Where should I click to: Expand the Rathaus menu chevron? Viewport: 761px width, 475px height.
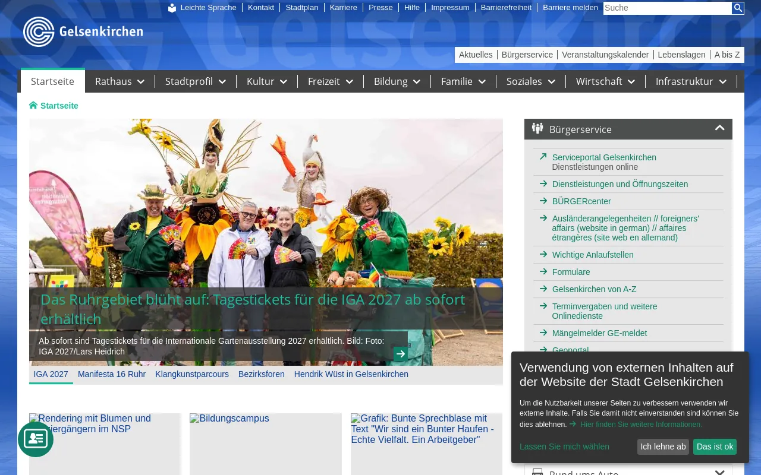click(x=141, y=82)
